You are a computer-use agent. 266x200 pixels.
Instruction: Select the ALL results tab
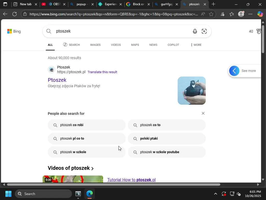[50, 45]
